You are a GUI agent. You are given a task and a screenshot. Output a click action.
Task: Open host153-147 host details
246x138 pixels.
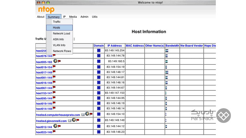coord(44,93)
